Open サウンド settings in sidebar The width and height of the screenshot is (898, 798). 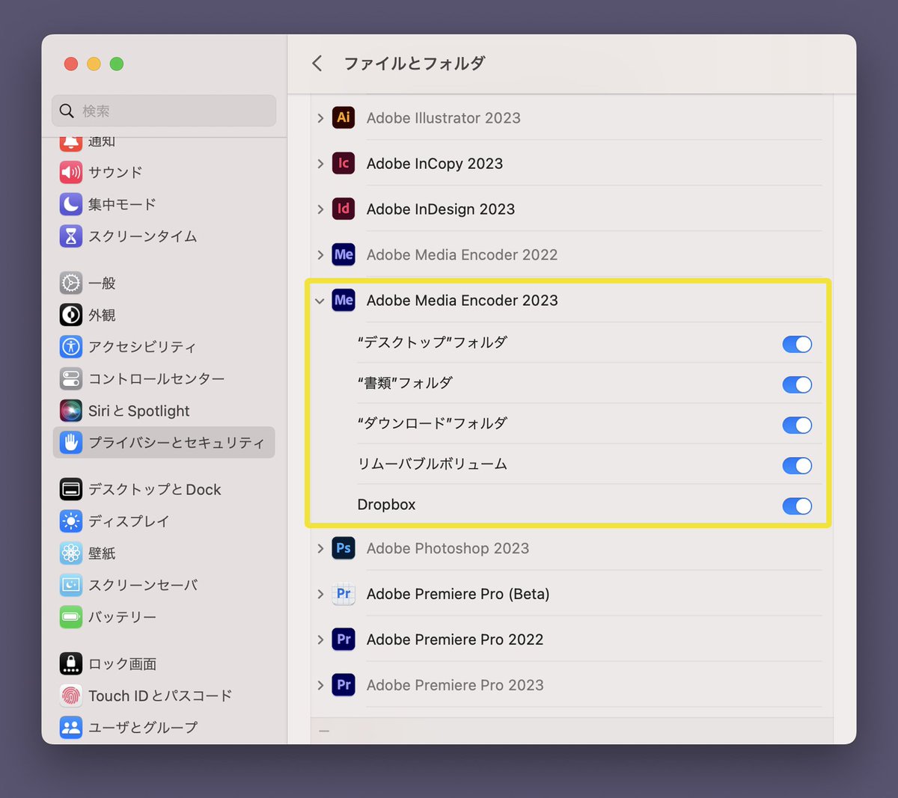point(164,172)
